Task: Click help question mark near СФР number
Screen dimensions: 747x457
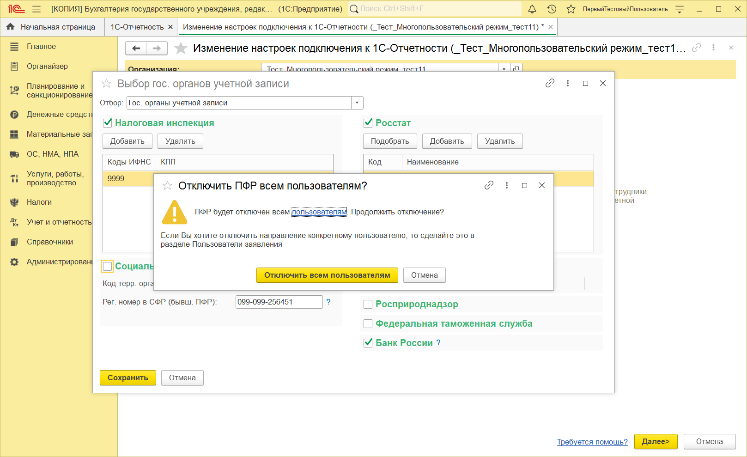Action: (328, 302)
